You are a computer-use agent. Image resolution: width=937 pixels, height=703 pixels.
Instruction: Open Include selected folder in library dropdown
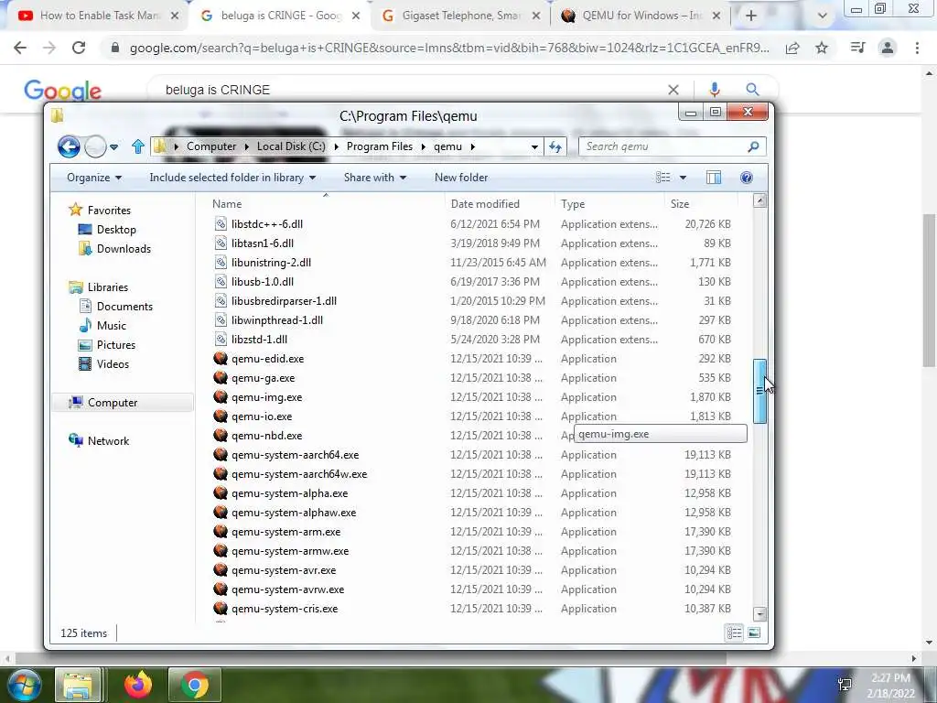(232, 178)
